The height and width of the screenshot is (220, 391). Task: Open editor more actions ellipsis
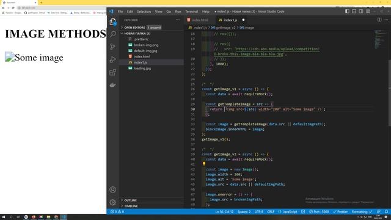(x=386, y=20)
